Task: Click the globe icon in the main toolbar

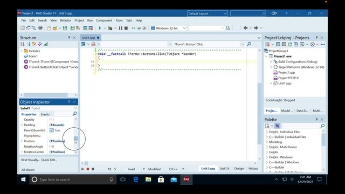Action: pyautogui.click(x=40, y=28)
